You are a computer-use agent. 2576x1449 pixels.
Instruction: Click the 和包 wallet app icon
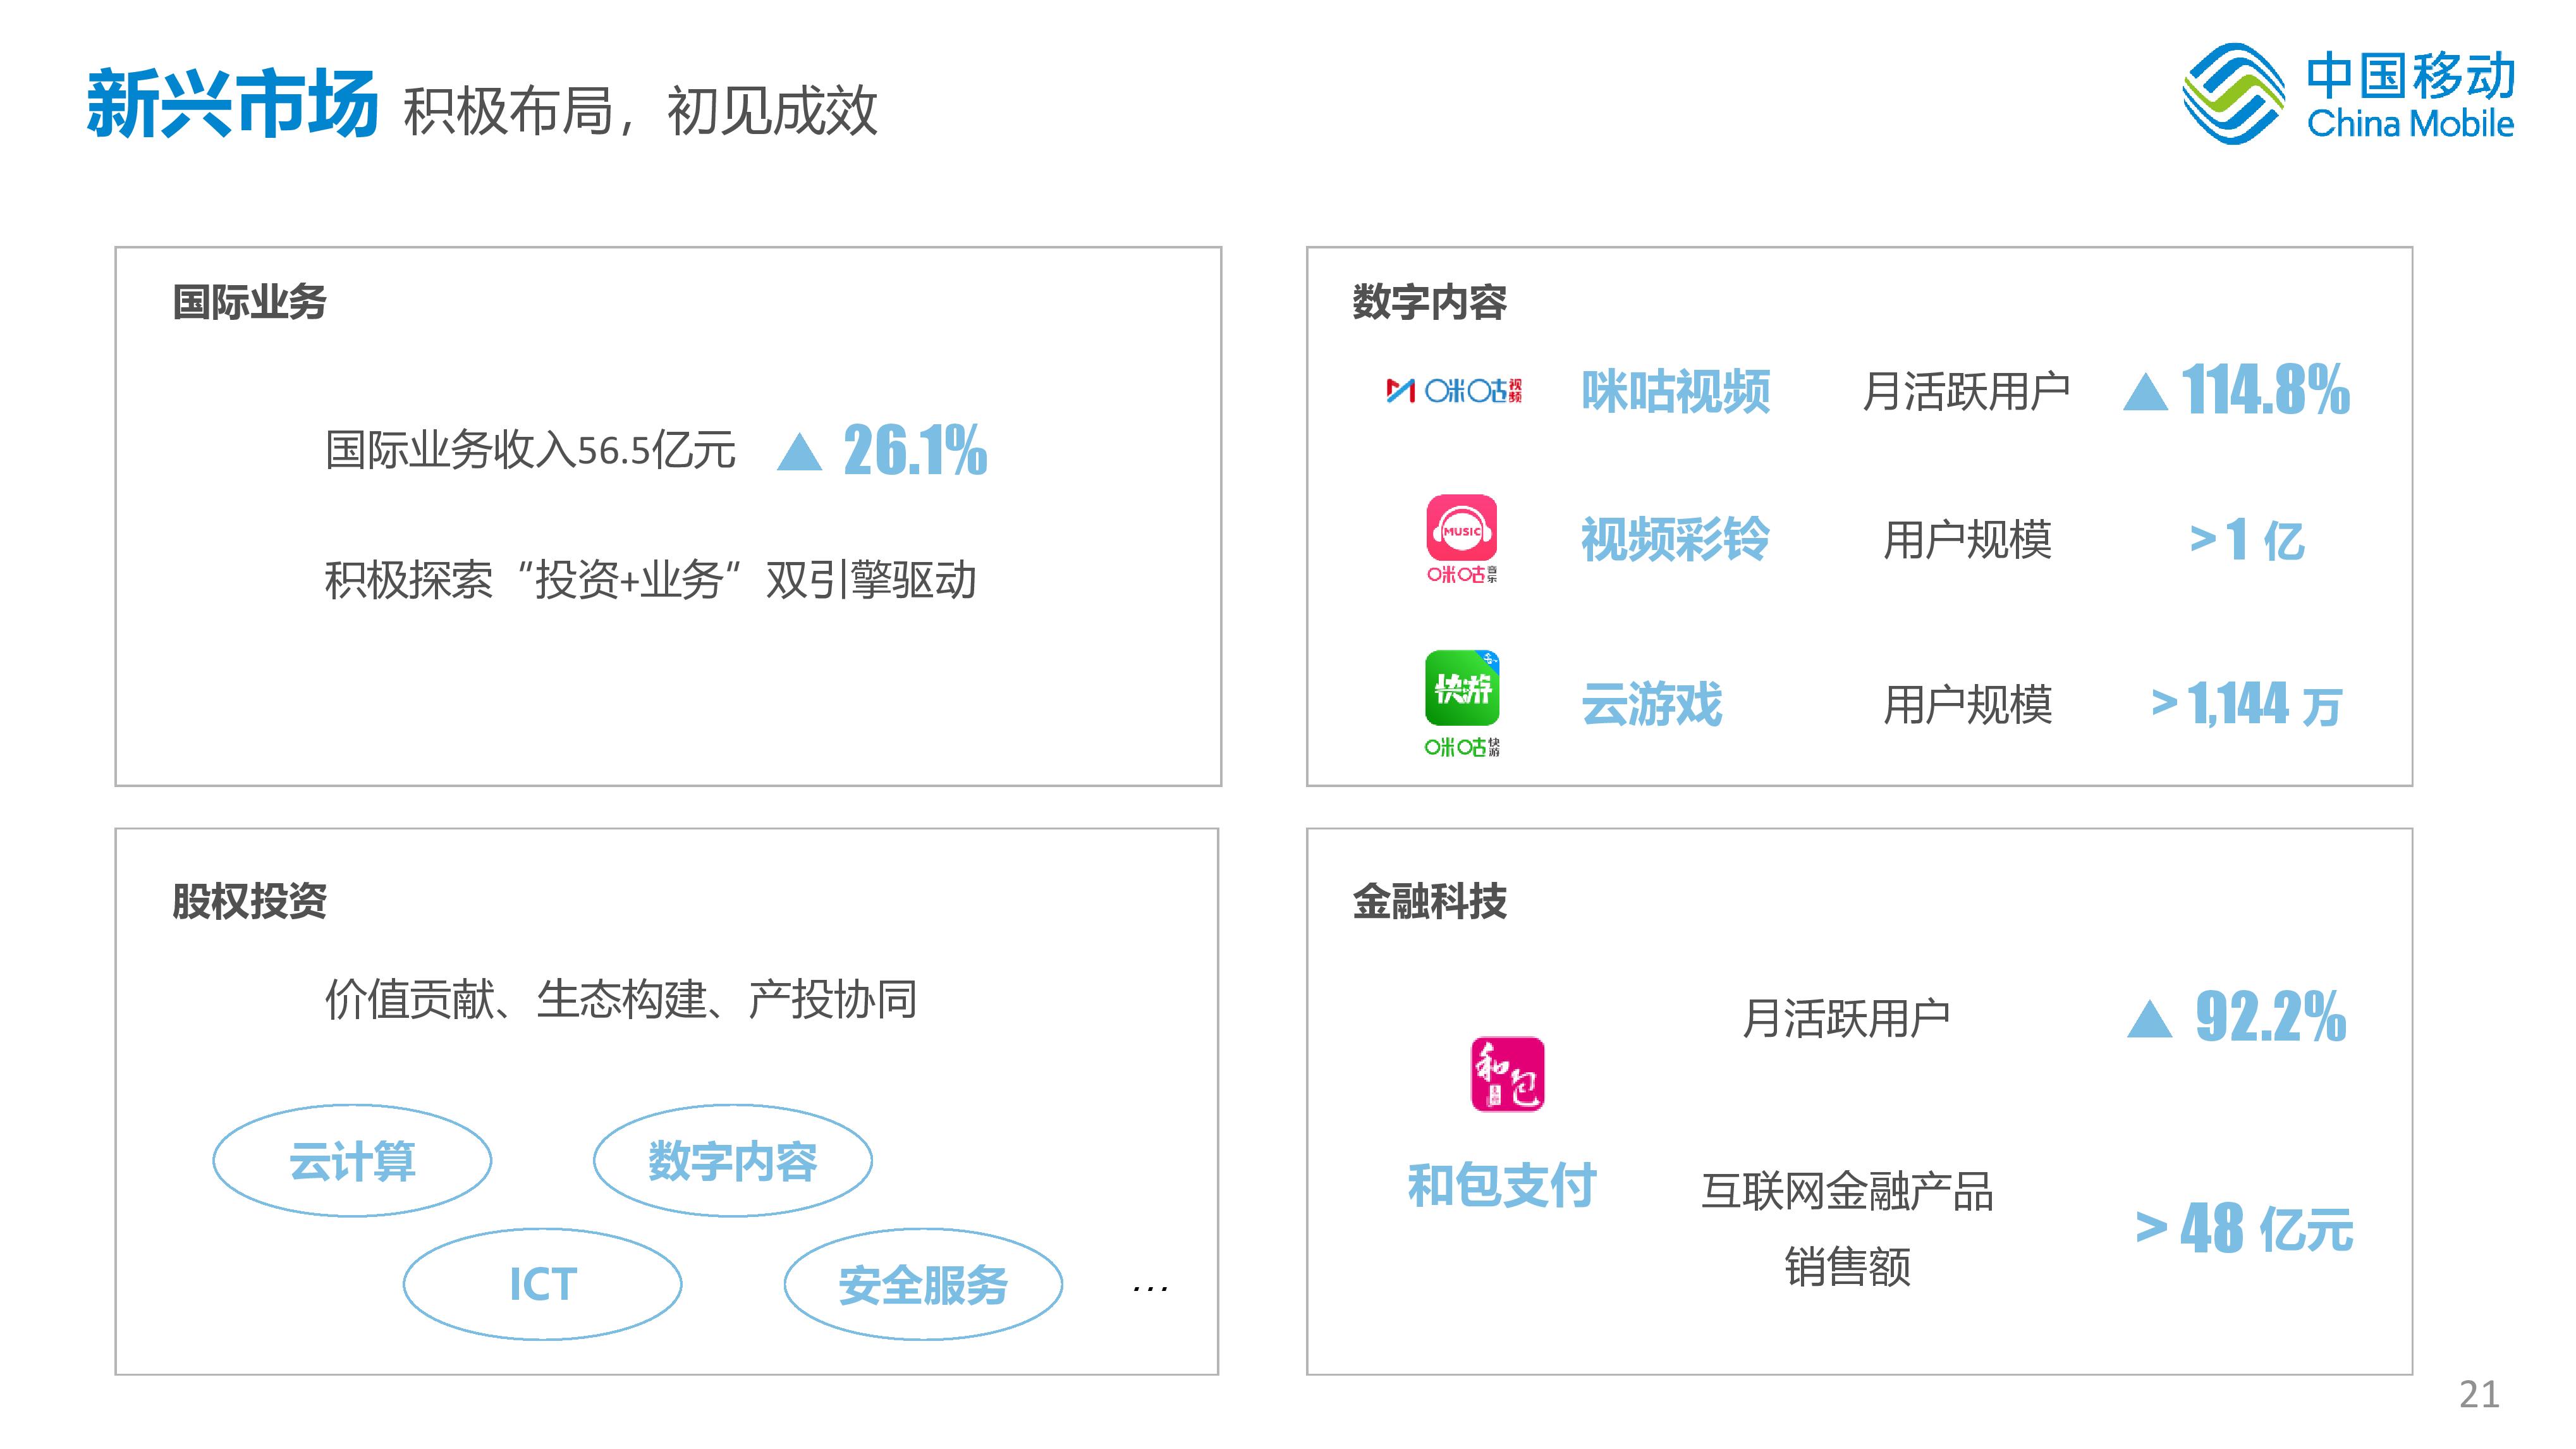point(1507,1074)
